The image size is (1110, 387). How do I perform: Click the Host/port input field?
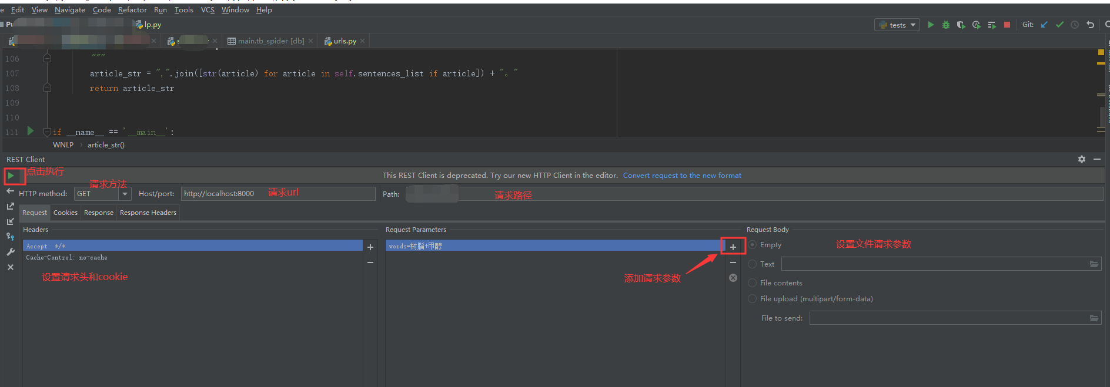tap(278, 194)
